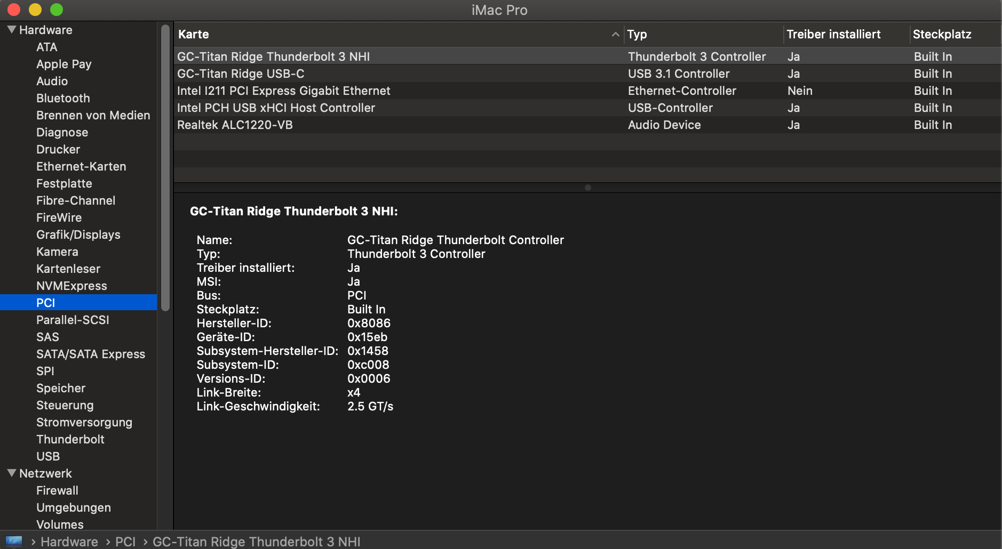This screenshot has height=549, width=1002.
Task: Click the computer icon in path bar
Action: click(14, 541)
